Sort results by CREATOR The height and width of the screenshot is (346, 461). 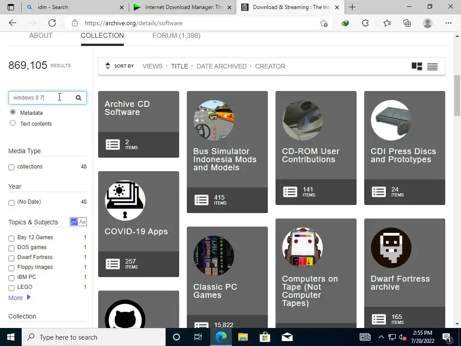pyautogui.click(x=270, y=66)
